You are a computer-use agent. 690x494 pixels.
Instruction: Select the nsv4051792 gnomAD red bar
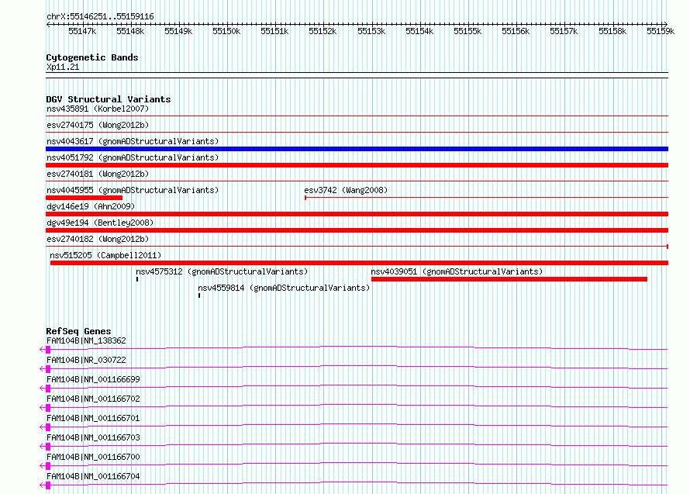pos(357,165)
